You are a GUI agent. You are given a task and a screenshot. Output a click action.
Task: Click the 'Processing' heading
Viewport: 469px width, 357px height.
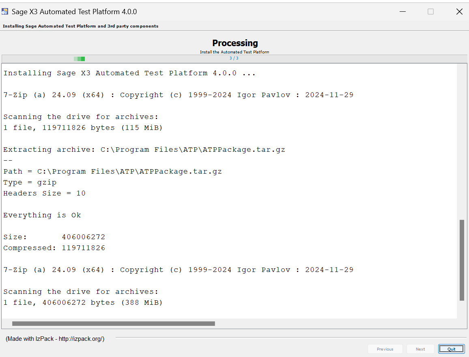(x=235, y=43)
